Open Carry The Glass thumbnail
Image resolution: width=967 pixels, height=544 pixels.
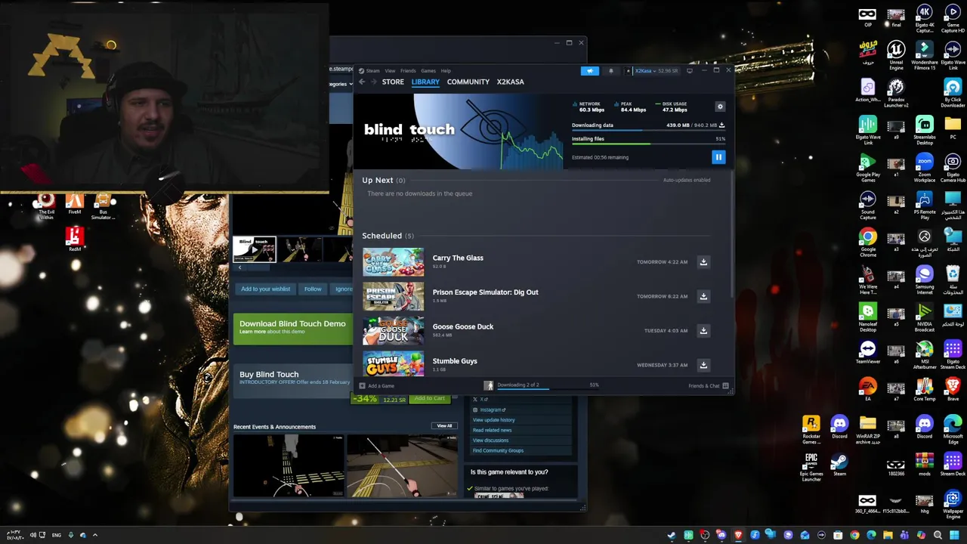click(394, 262)
